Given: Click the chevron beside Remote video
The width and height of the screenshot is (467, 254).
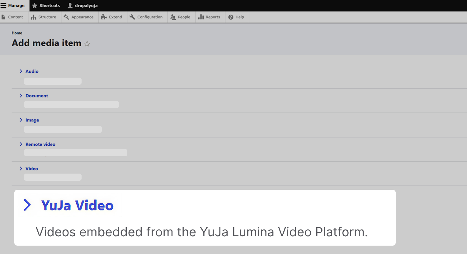Looking at the screenshot, I should tap(21, 144).
